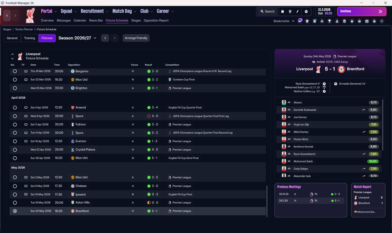Select the radio button for the Bergamo fixture
Screen dimensions: 392x233
click(15, 71)
